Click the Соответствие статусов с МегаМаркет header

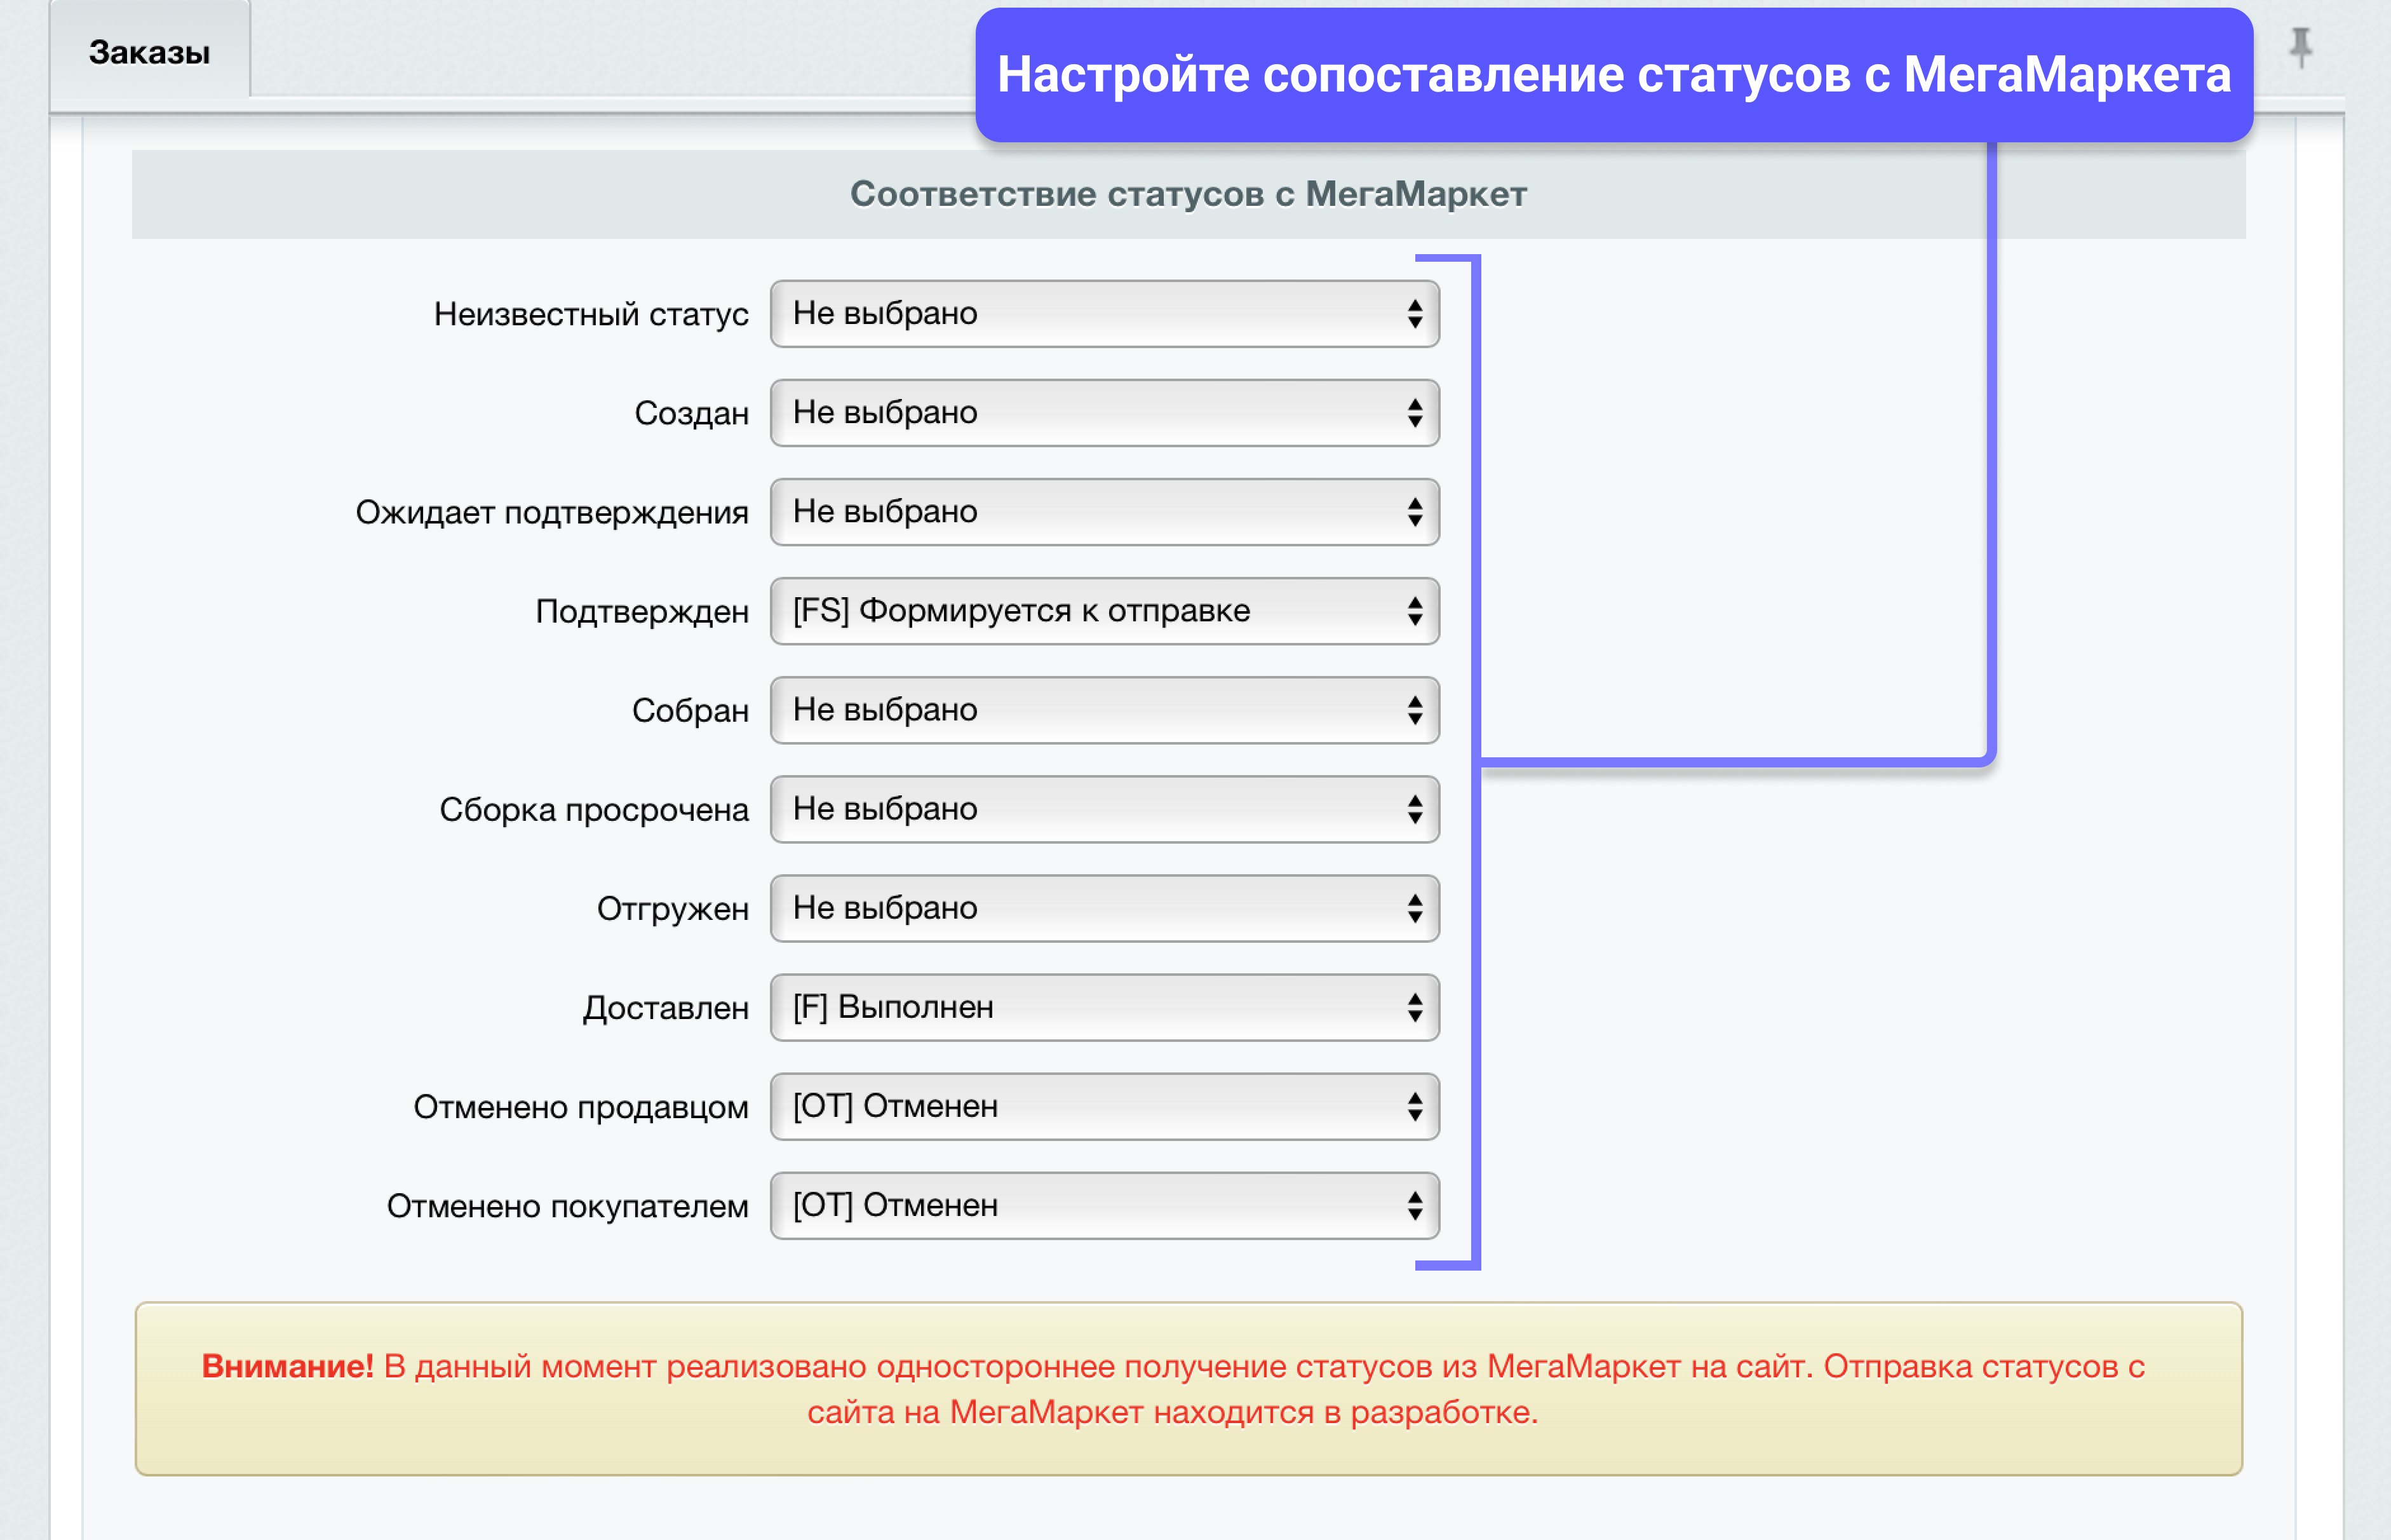click(1187, 194)
